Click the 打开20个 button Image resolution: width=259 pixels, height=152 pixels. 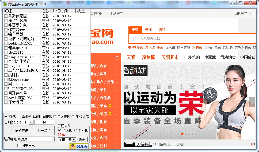(44, 131)
